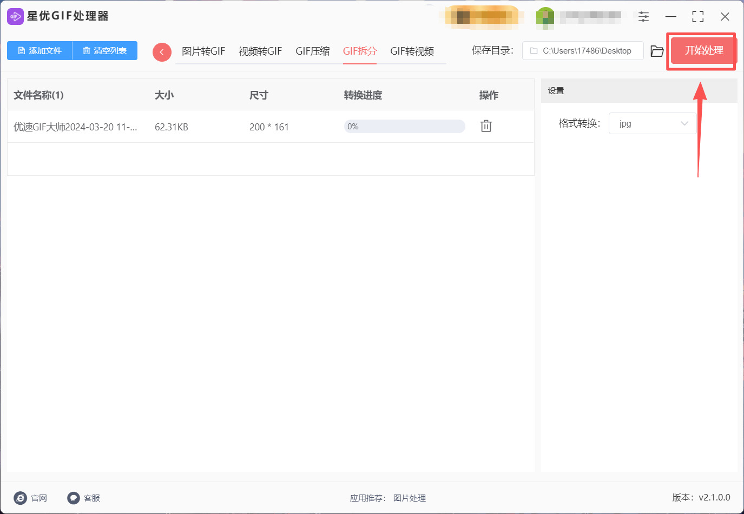This screenshot has height=514, width=744.
Task: Delete the listed GIF file with trash icon
Action: pos(486,126)
